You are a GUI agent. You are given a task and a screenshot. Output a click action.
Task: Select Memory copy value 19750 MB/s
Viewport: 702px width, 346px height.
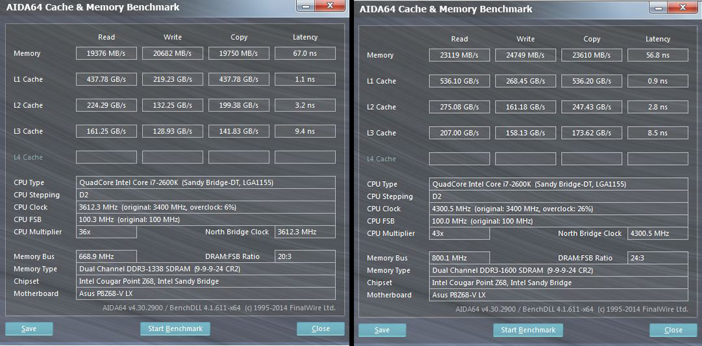coord(238,53)
